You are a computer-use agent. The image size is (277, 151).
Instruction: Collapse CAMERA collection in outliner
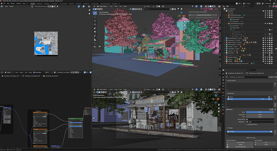pyautogui.click(x=225, y=11)
